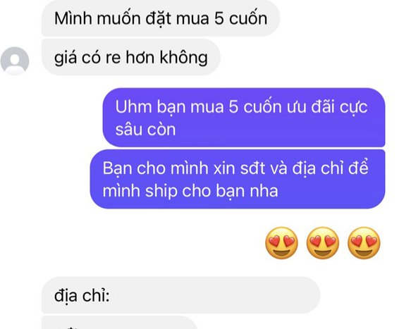The width and height of the screenshot is (411, 329).
Task: Tap the partially visible bubble at the bottom
Action: 119,323
